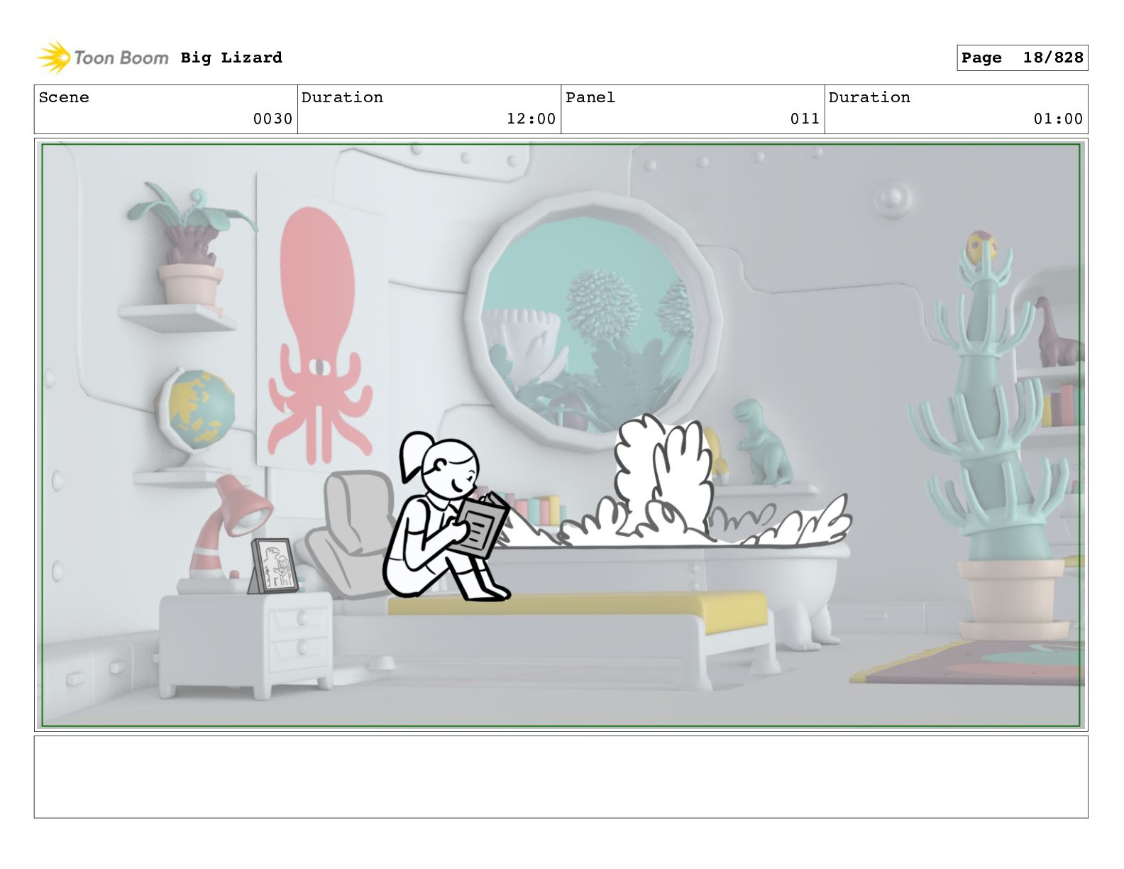Screen dimensions: 1124x869
Task: Click the panel duration value '01:00'
Action: coord(1058,119)
